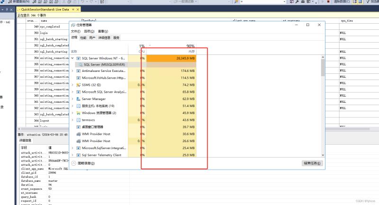This screenshot has height=205, width=379.
Task: Select event row 364 logout in SSMS
Action: [x=47, y=120]
